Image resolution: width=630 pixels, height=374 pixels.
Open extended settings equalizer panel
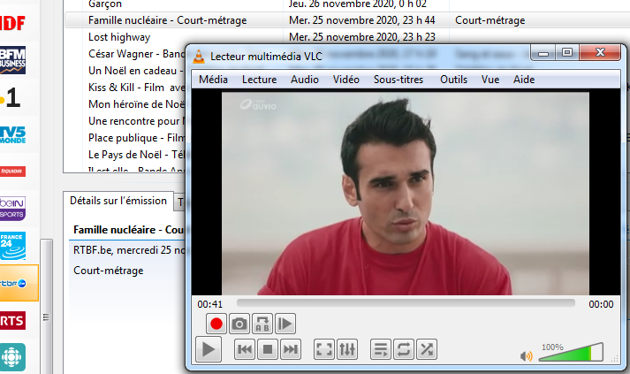pyautogui.click(x=347, y=350)
